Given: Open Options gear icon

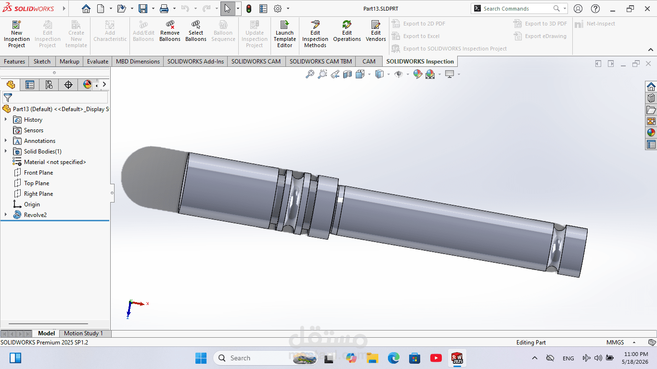Looking at the screenshot, I should click(x=278, y=9).
